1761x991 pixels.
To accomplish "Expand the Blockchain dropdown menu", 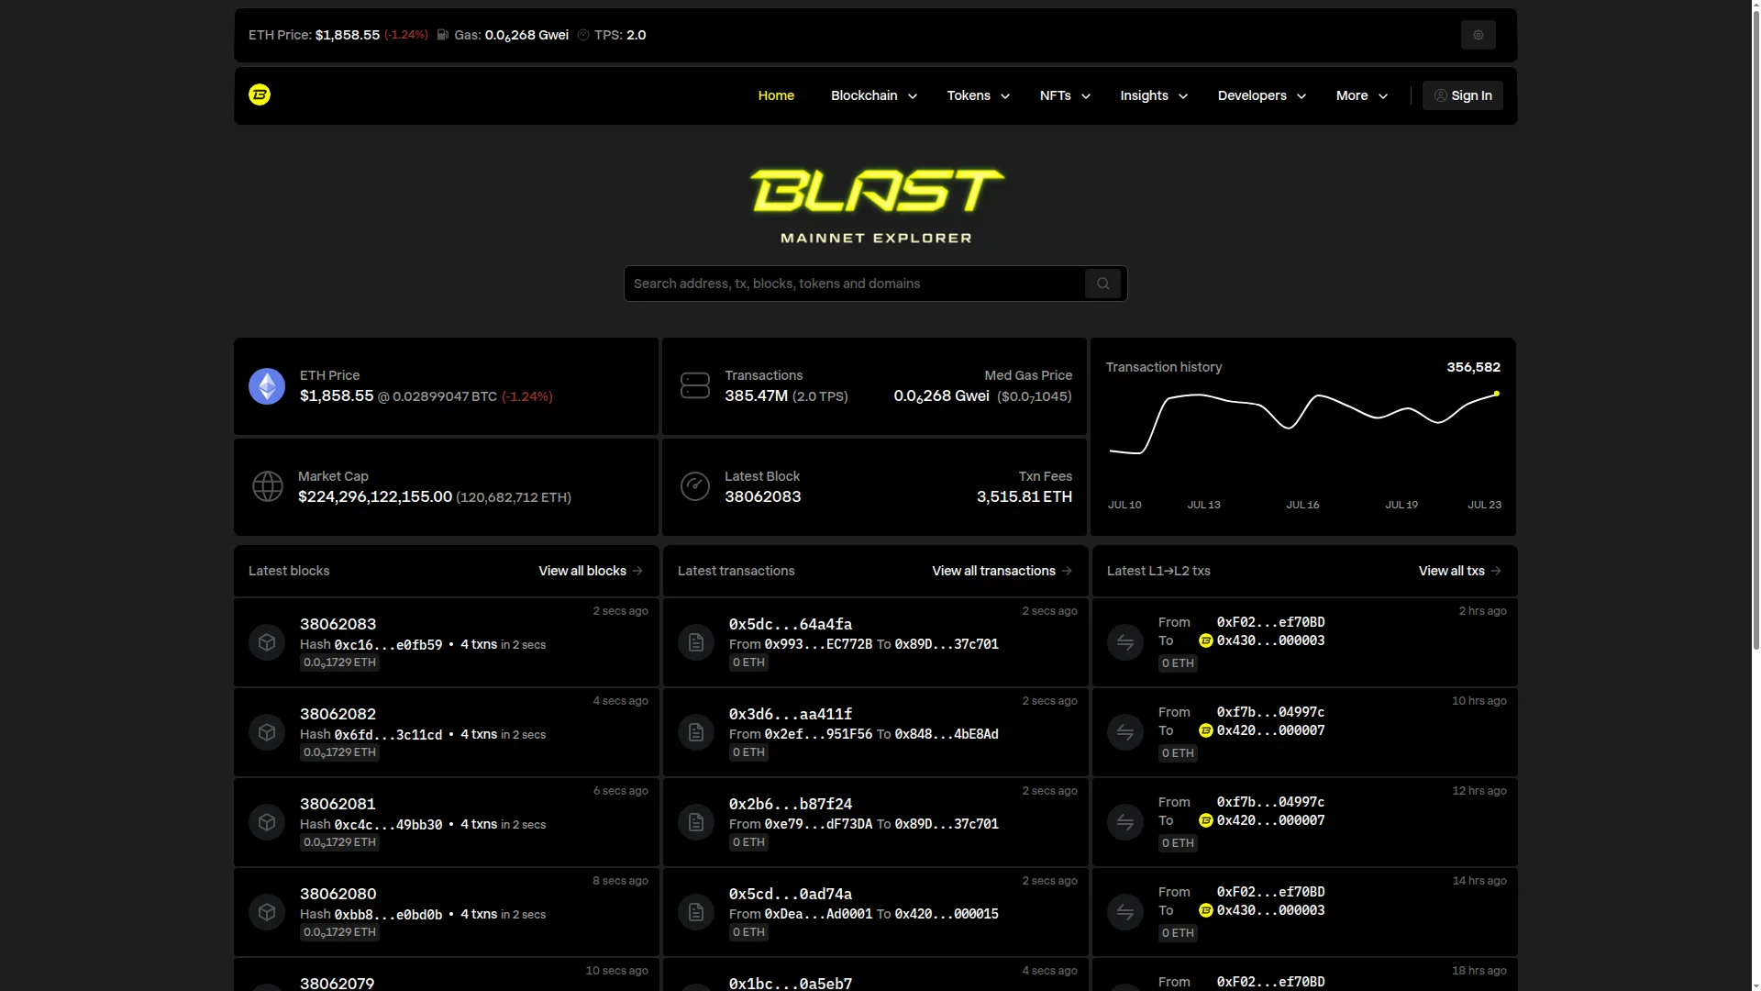I will pyautogui.click(x=873, y=95).
